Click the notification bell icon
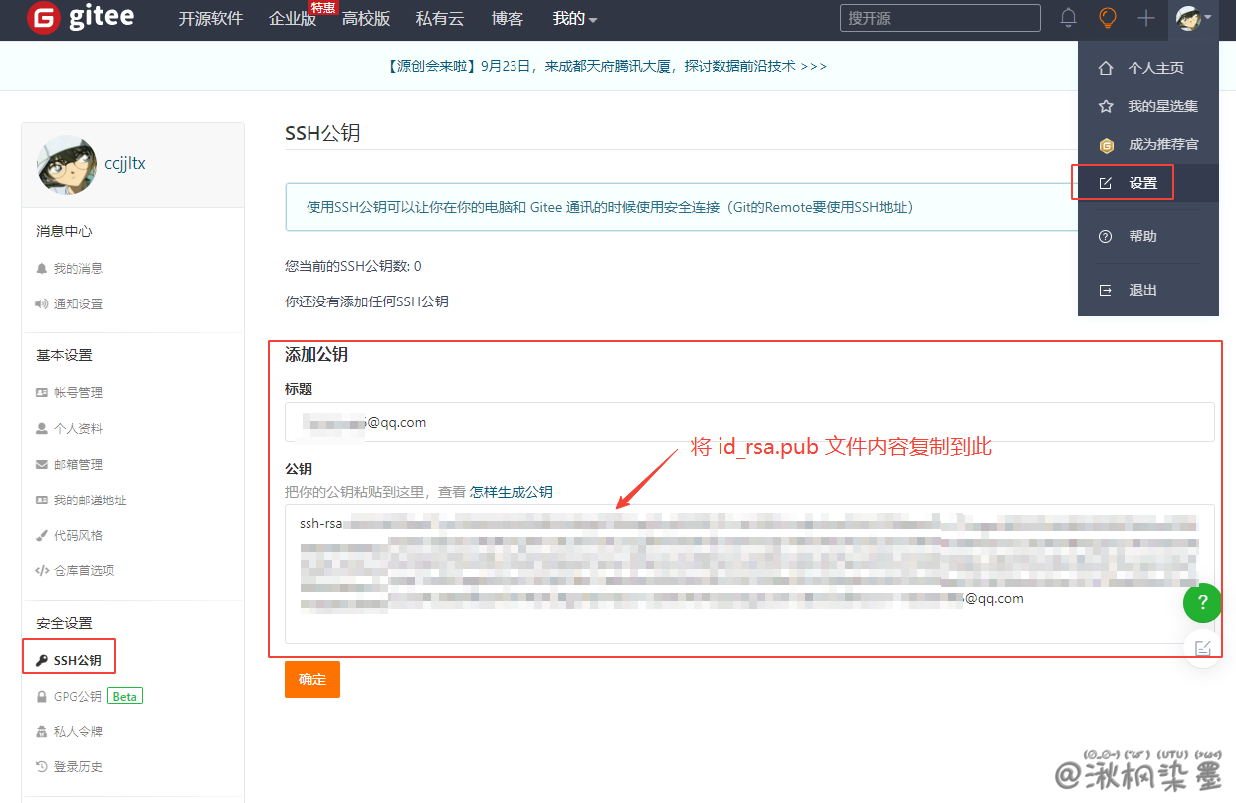 coord(1068,18)
